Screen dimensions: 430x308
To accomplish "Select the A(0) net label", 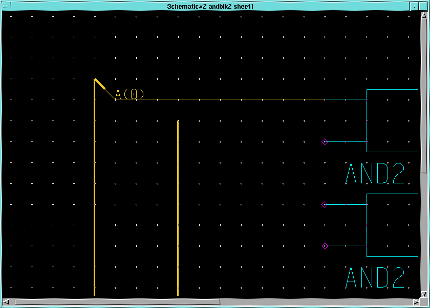I will (130, 94).
